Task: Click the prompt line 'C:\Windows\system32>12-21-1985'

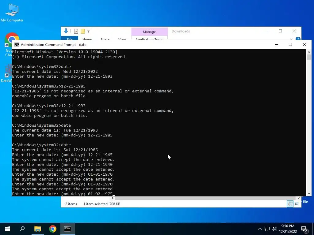Action: pyautogui.click(x=49, y=86)
